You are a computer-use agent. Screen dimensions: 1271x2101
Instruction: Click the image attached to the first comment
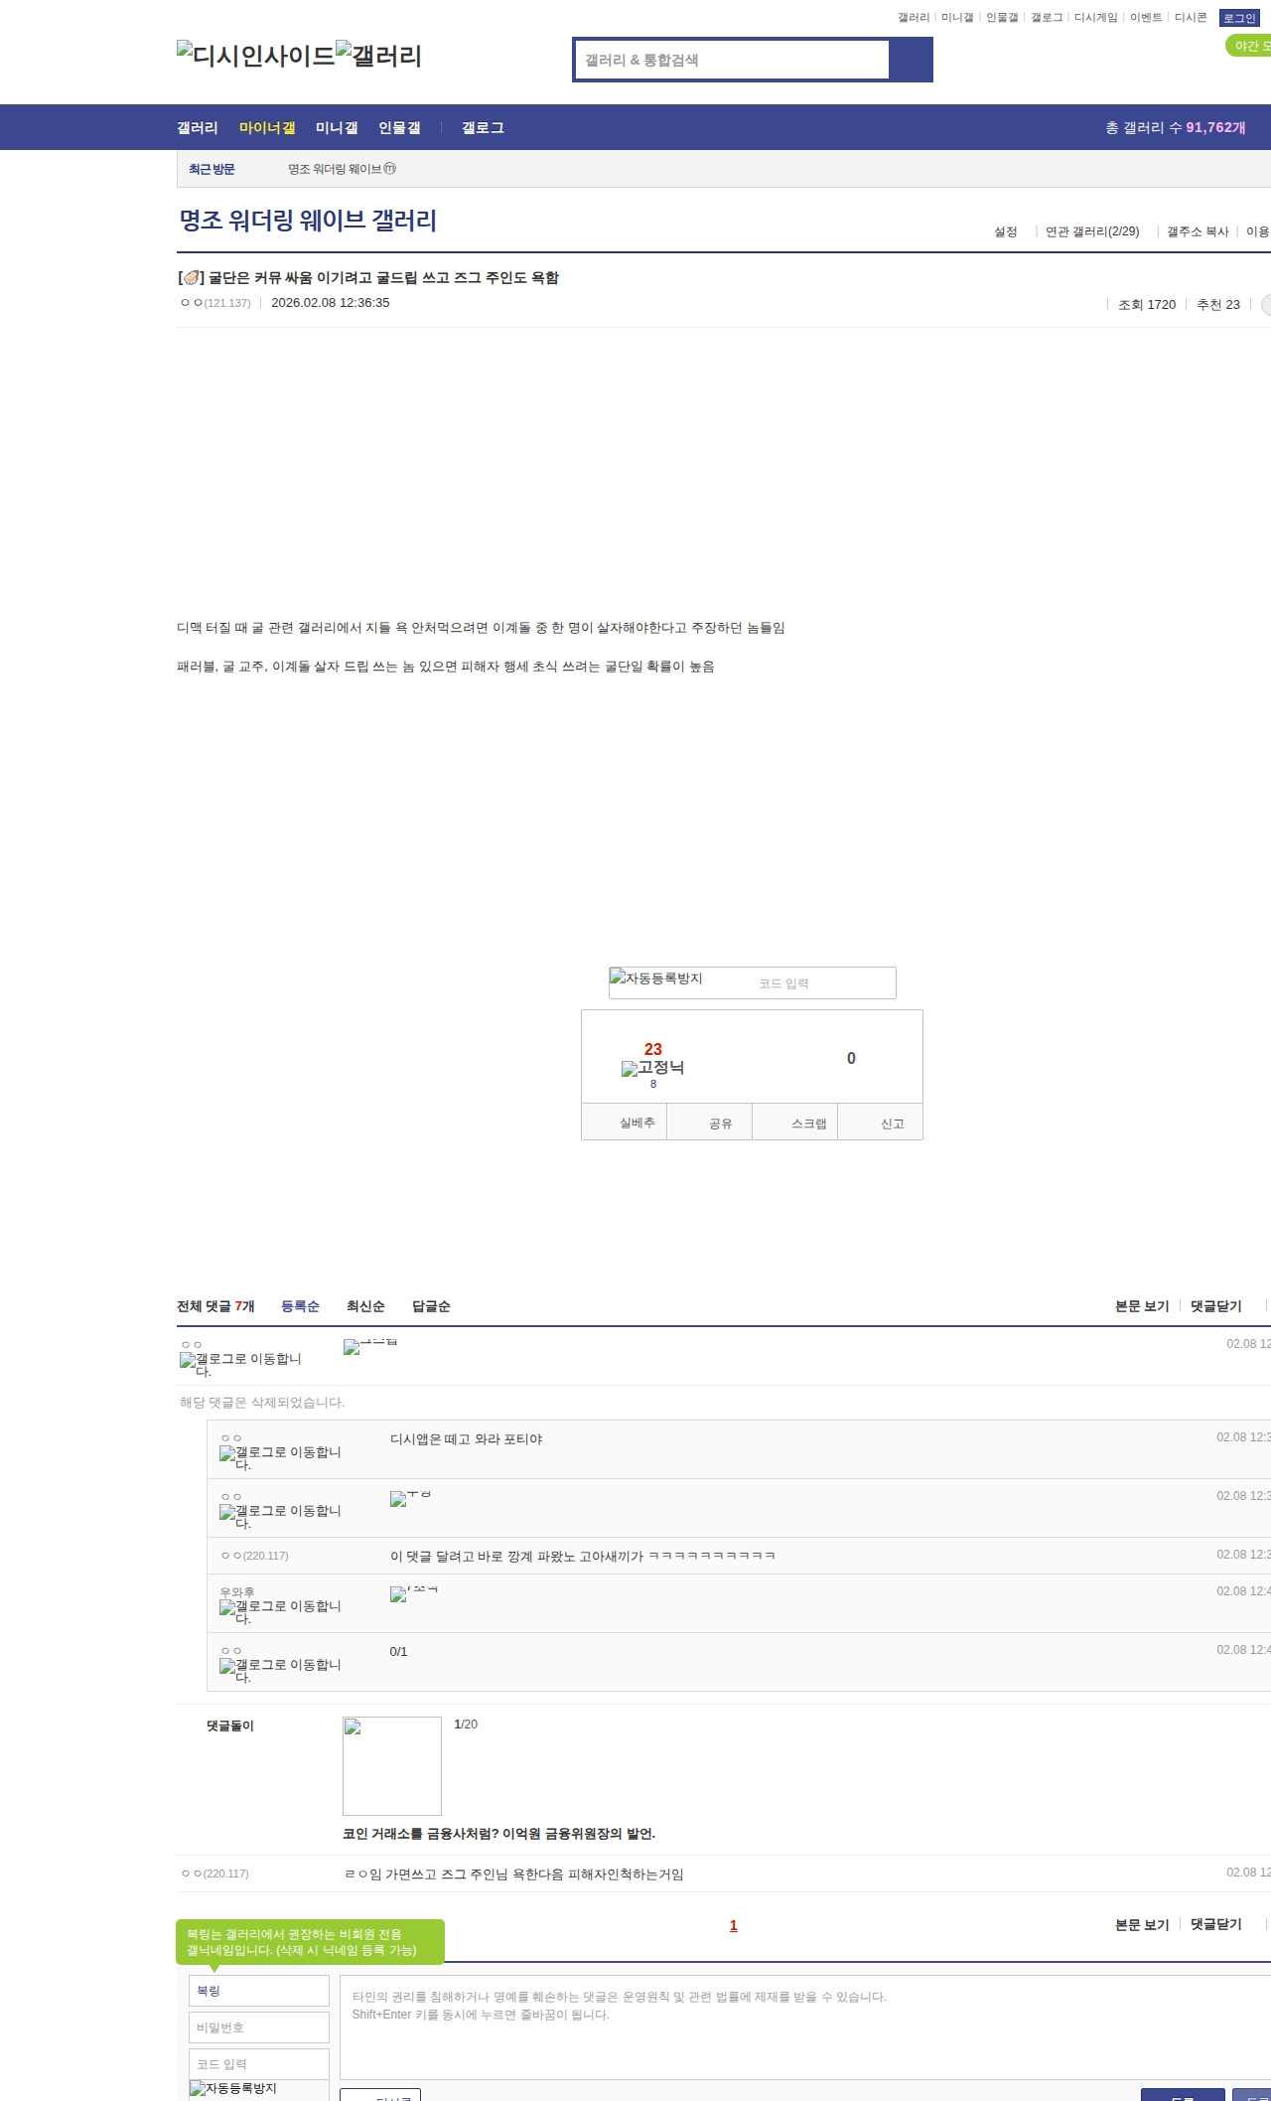click(369, 1346)
